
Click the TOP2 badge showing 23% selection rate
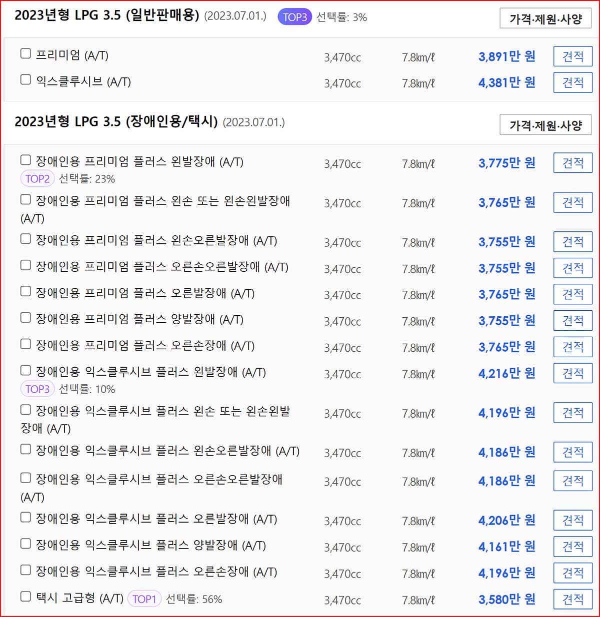[x=37, y=178]
